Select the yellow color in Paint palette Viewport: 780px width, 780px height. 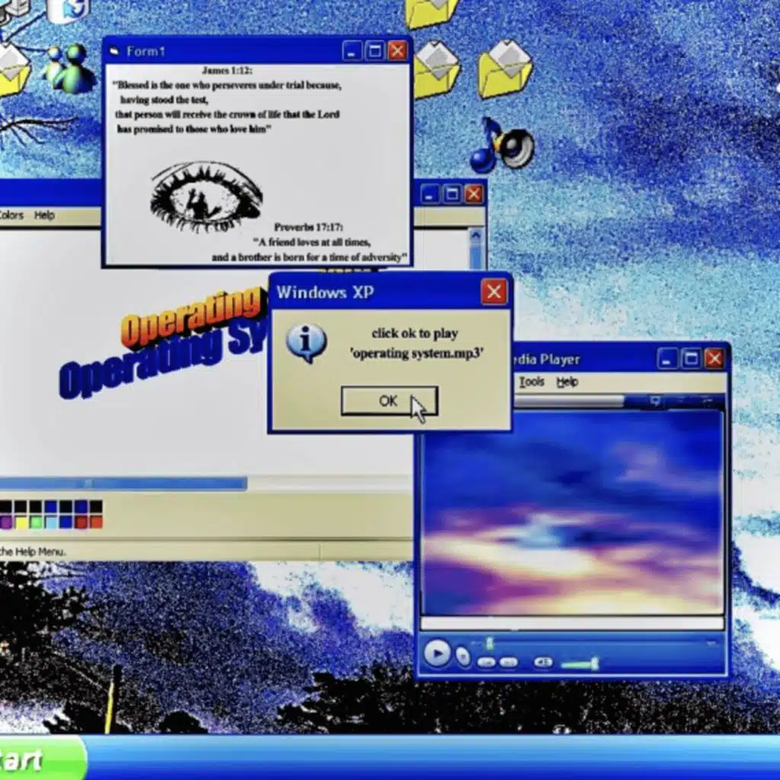coord(21,522)
